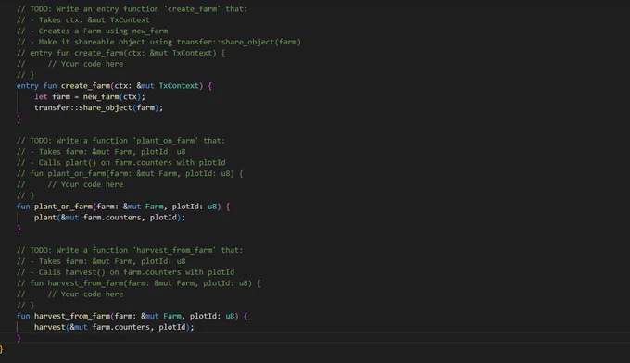The image size is (630, 363).
Task: Click the comment 'TODO: Write a function harvest_from_farm'
Action: [130, 250]
